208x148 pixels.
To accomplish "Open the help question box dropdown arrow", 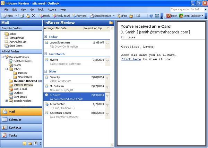I will [x=206, y=10].
